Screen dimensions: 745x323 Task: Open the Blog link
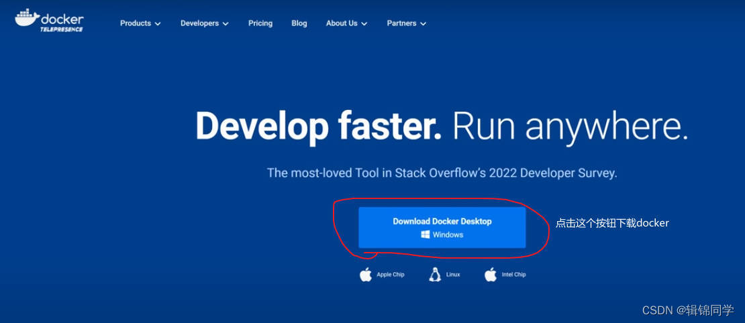[x=299, y=23]
